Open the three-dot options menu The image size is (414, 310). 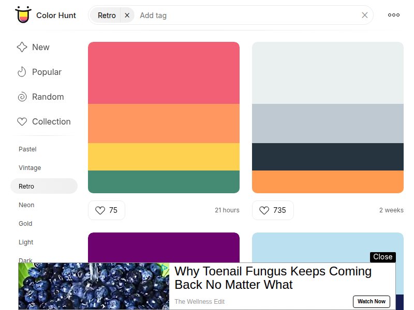[x=393, y=15]
